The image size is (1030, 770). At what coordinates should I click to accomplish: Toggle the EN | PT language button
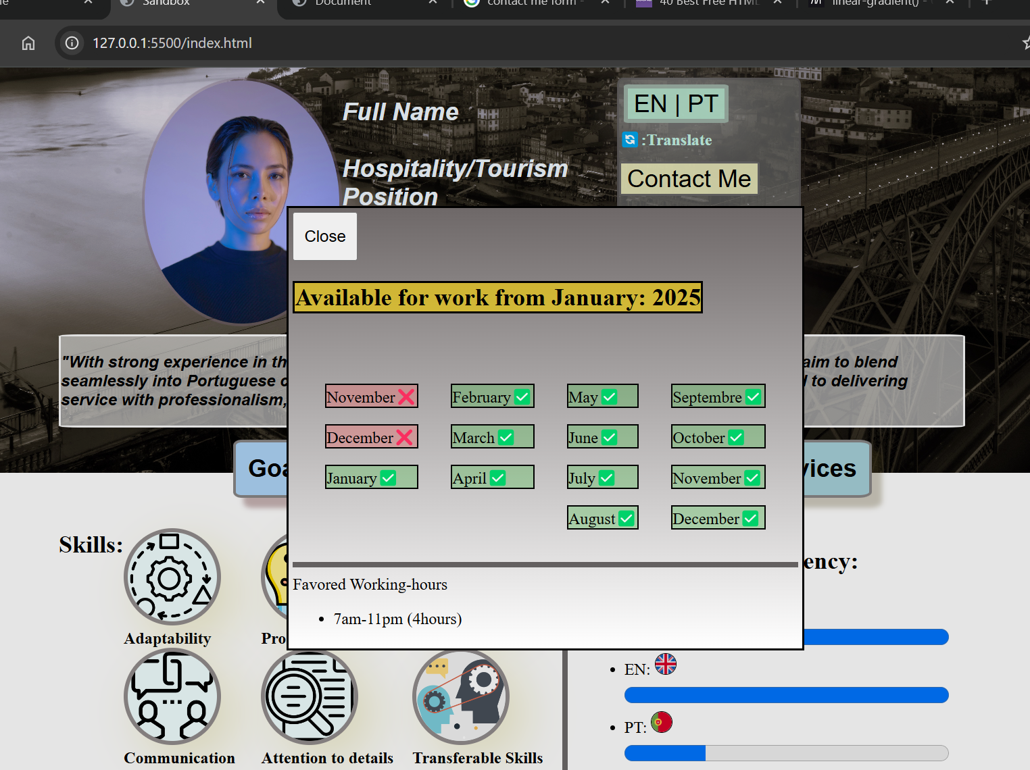tap(675, 104)
